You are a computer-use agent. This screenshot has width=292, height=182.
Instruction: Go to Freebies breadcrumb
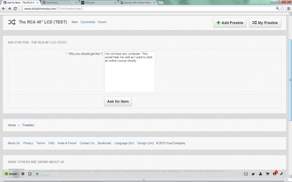pyautogui.click(x=28, y=125)
